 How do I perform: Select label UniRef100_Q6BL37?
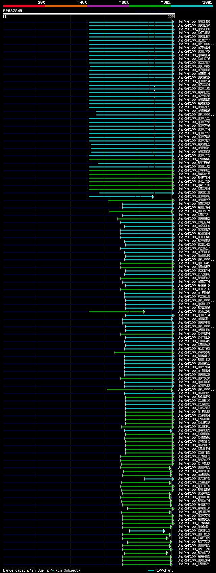coord(194,304)
